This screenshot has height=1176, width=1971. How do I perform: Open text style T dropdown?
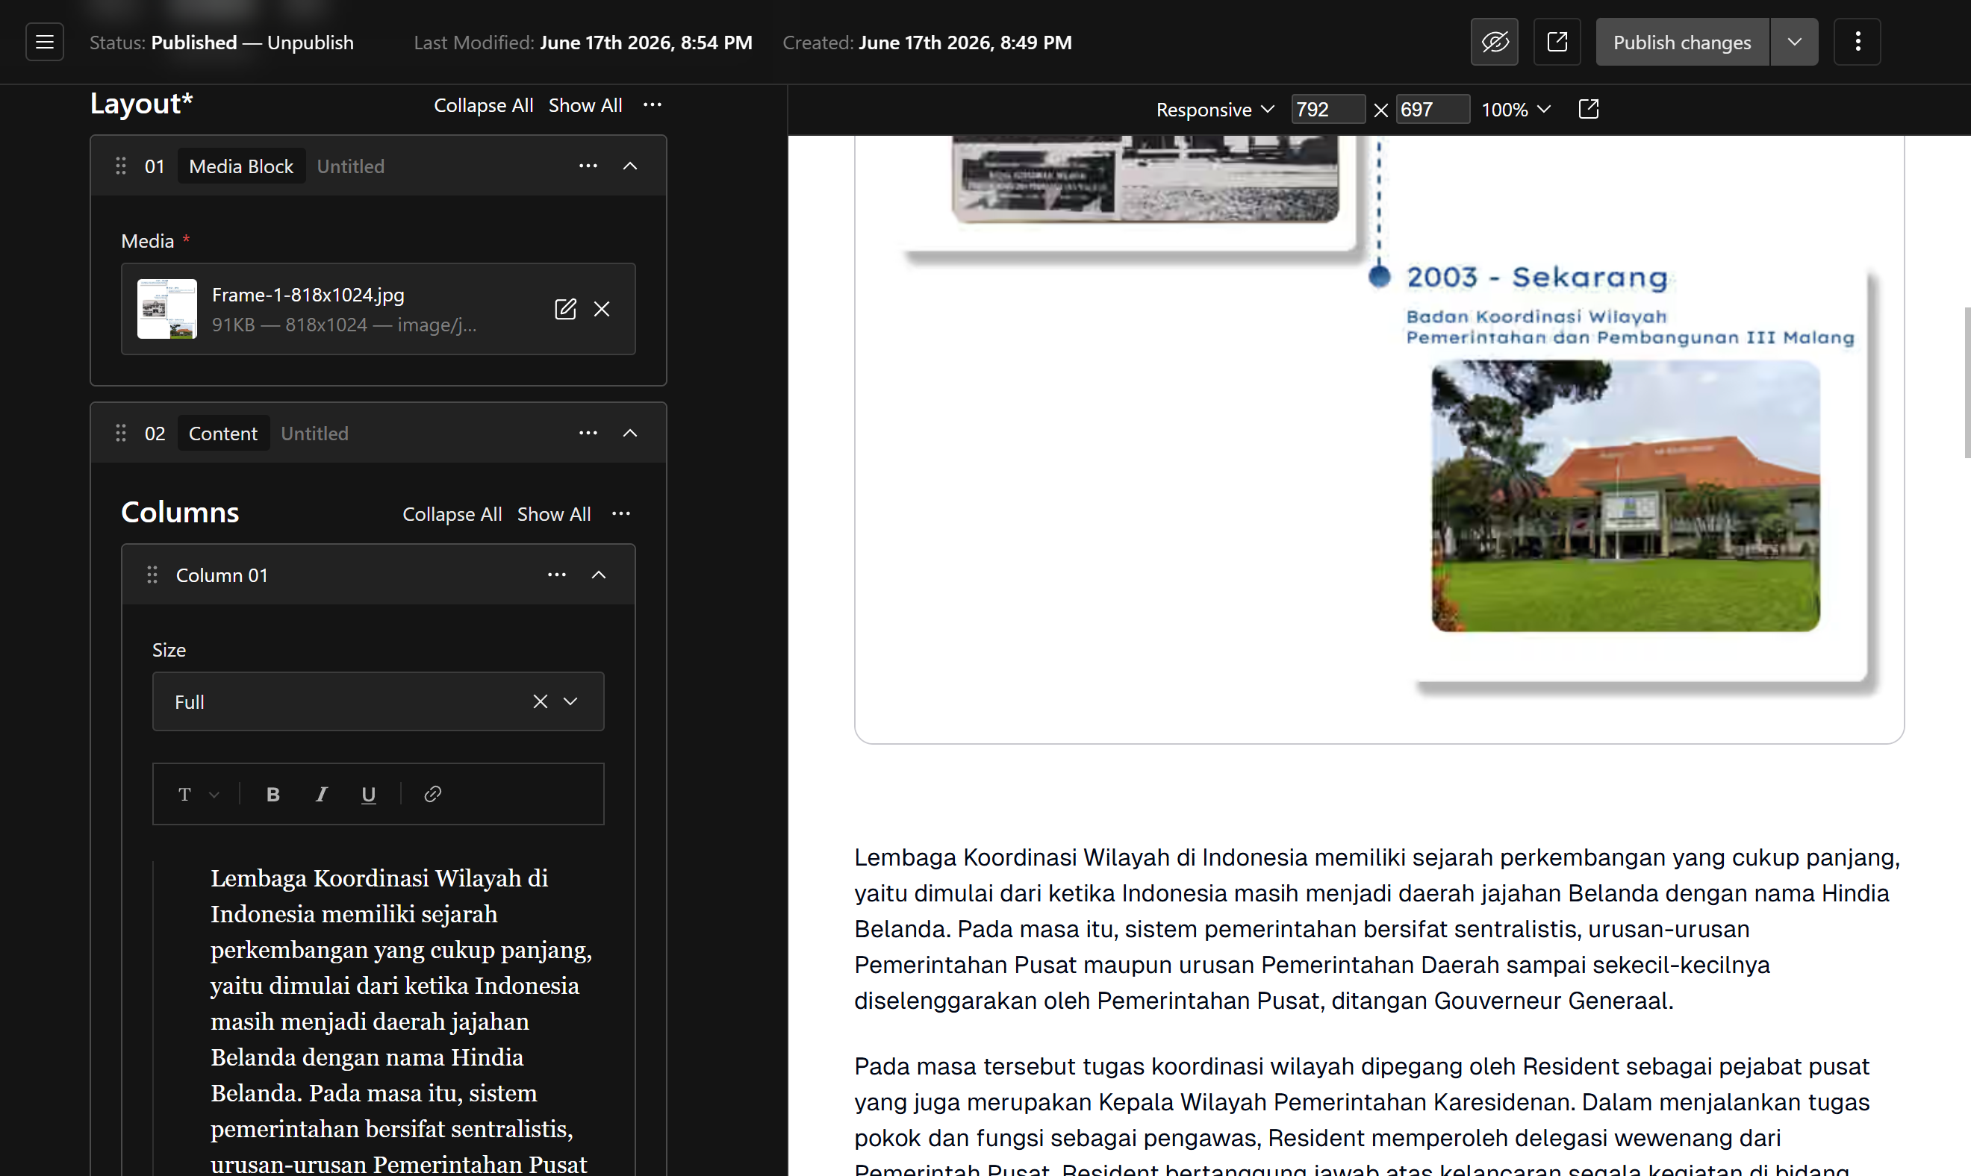(198, 794)
